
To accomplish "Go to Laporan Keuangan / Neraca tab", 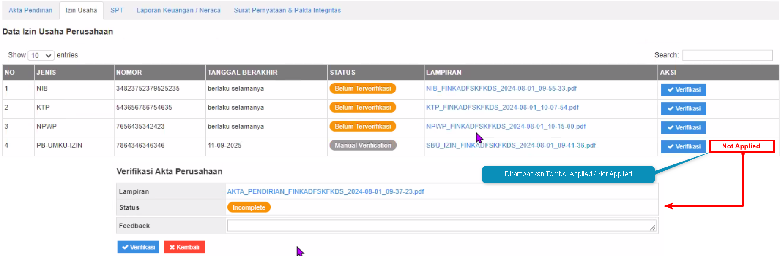I will tap(178, 10).
